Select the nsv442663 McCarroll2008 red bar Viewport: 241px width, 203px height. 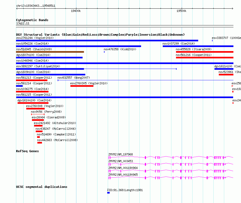click(40, 143)
